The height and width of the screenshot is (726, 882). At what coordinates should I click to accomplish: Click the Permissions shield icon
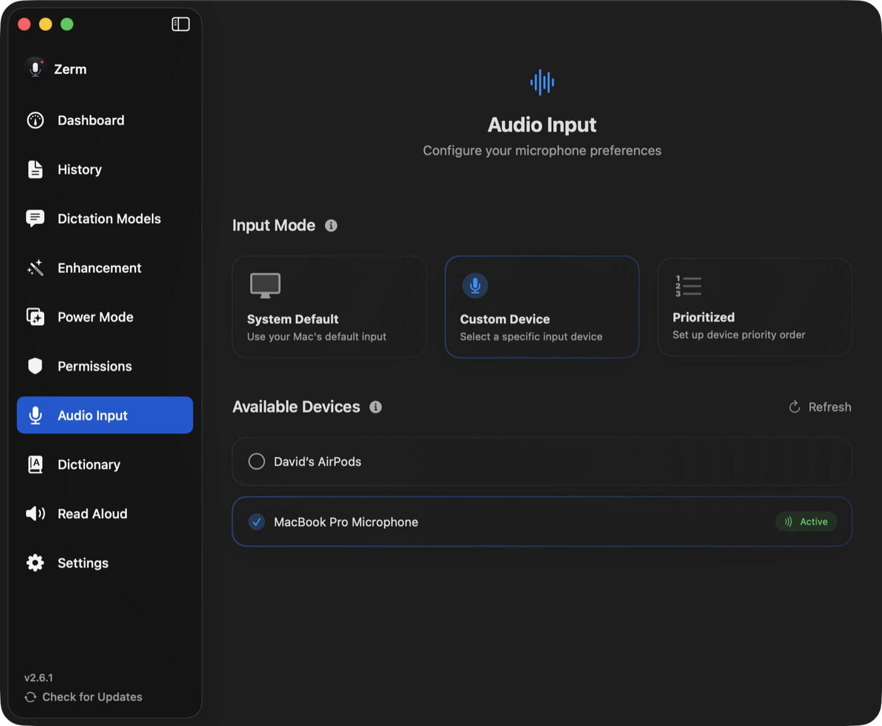(x=35, y=366)
